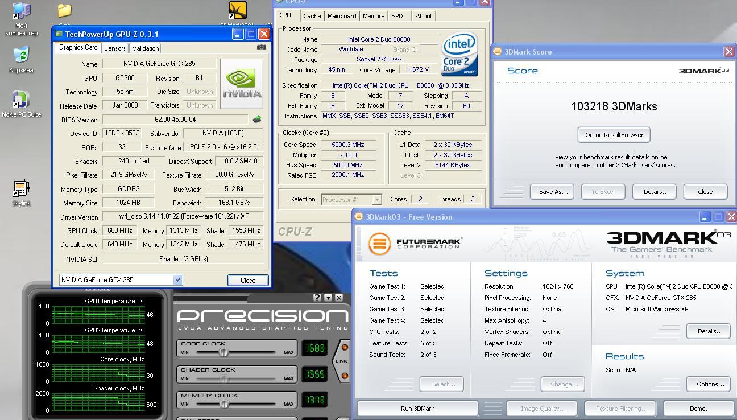Screen dimensions: 737x420
Task: Open the GPU selection dropdown in GPU-Z
Action: (177, 279)
